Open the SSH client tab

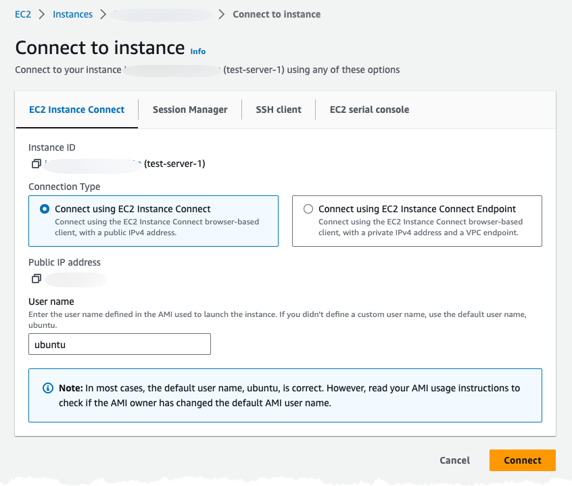click(x=279, y=110)
